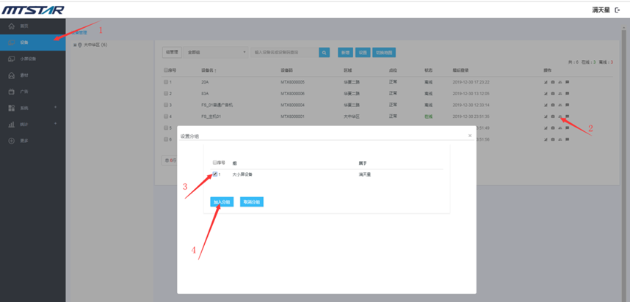This screenshot has width=630, height=302.
Task: Close the 设置分组 dialog
Action: 470,136
